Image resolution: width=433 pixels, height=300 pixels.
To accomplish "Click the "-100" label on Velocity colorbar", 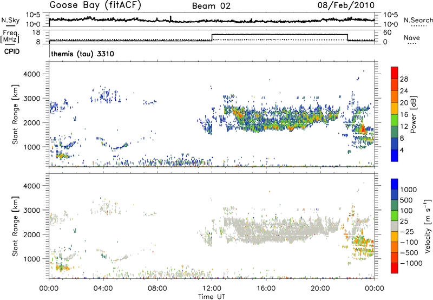I will (409, 242).
